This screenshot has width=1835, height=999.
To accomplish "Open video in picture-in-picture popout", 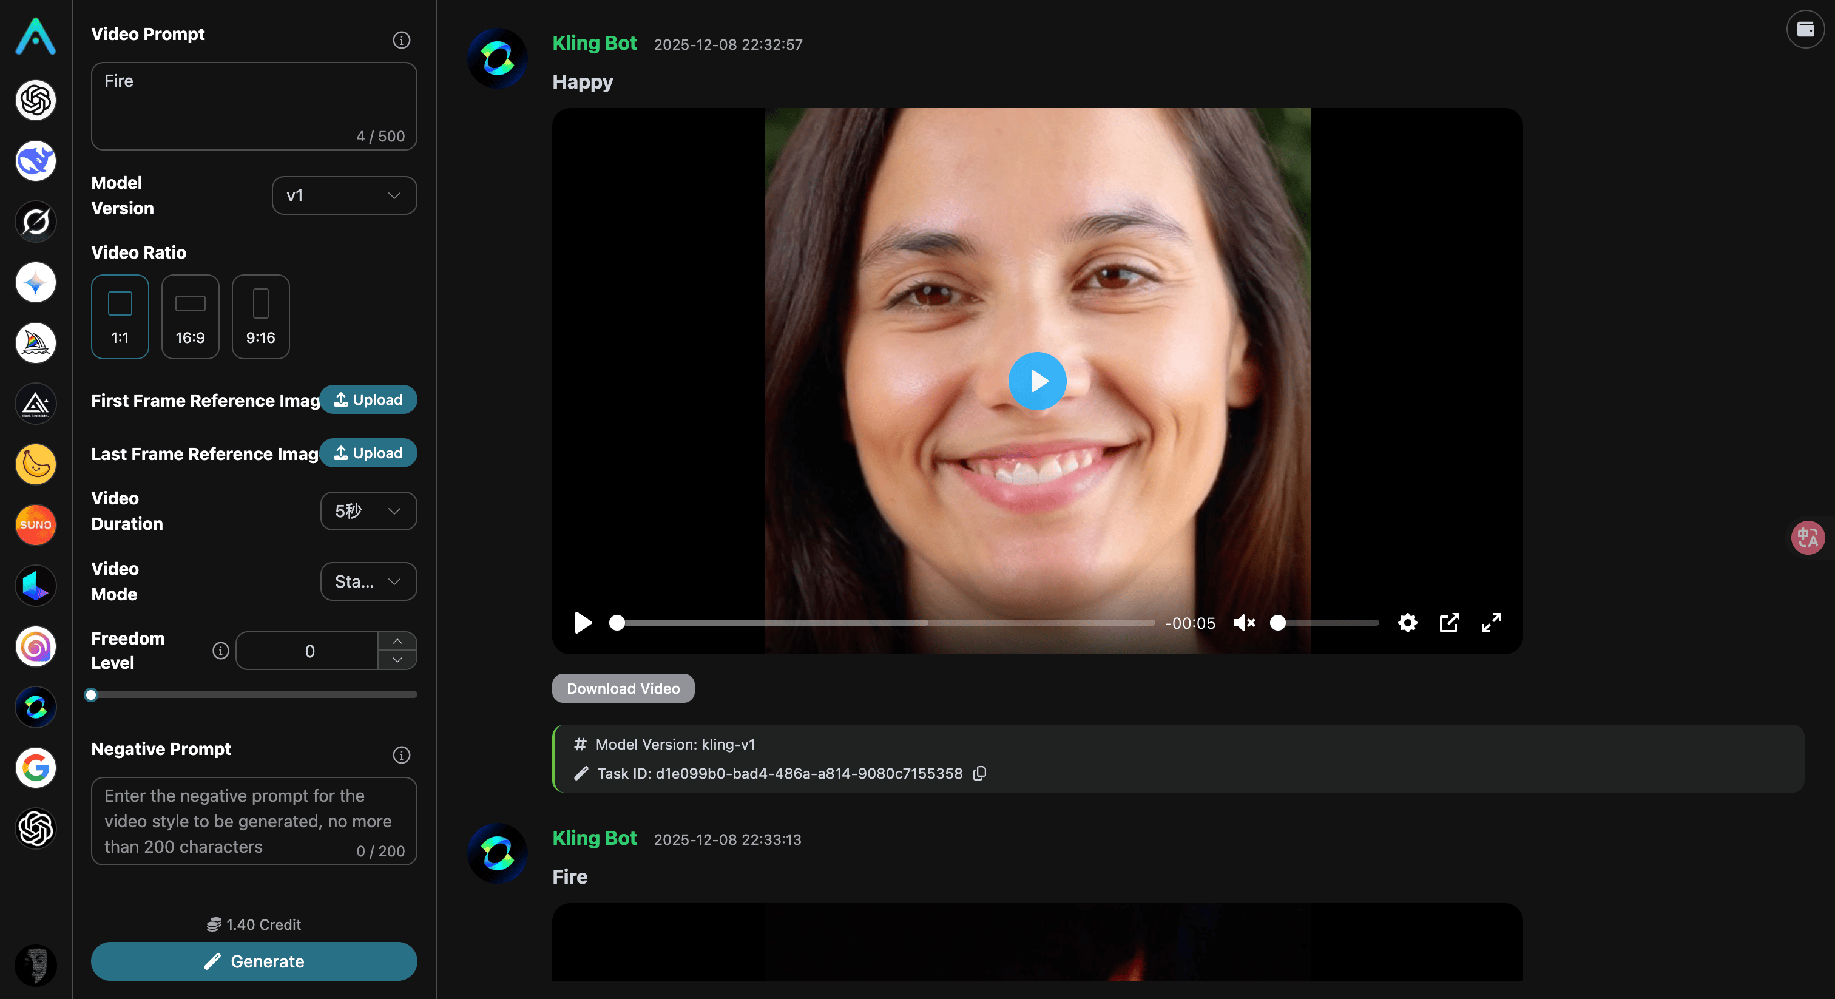I will pyautogui.click(x=1449, y=623).
